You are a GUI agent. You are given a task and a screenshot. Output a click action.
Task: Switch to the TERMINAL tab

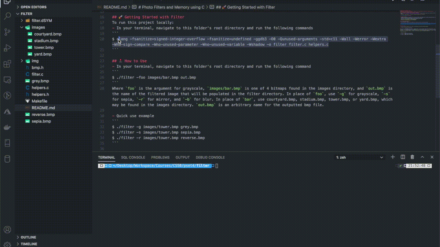pyautogui.click(x=107, y=157)
